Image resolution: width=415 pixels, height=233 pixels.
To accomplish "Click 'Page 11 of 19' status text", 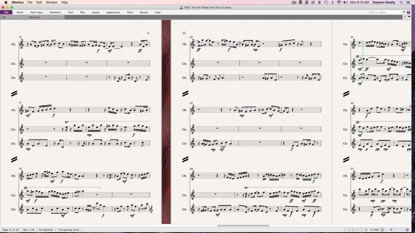I will point(11,230).
